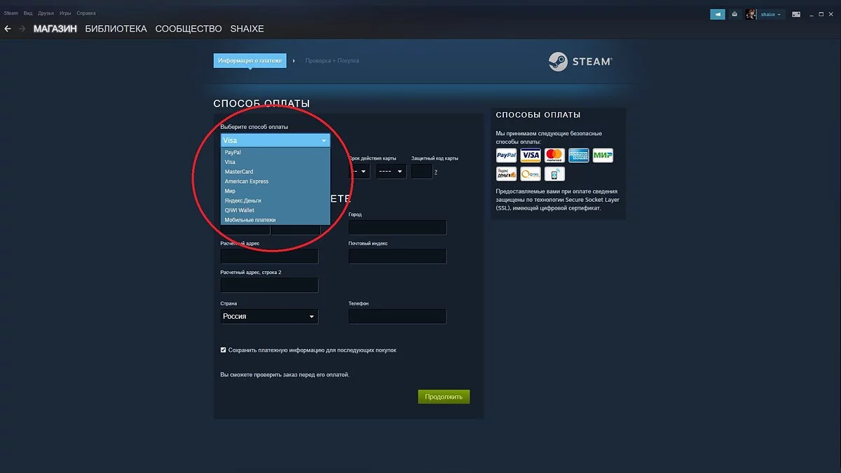Image resolution: width=841 pixels, height=473 pixels.
Task: Click the Яндекс Деньги payment logo
Action: click(x=506, y=174)
